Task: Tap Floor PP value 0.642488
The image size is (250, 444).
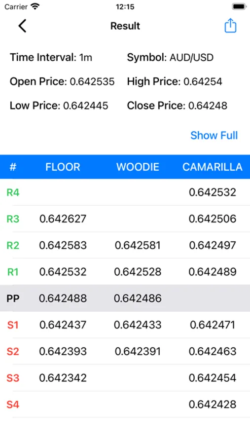Action: pyautogui.click(x=63, y=298)
